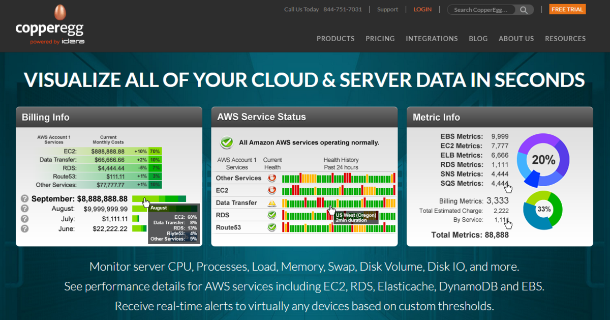This screenshot has width=610, height=320.
Task: Click the search magnifier icon
Action: click(x=525, y=10)
